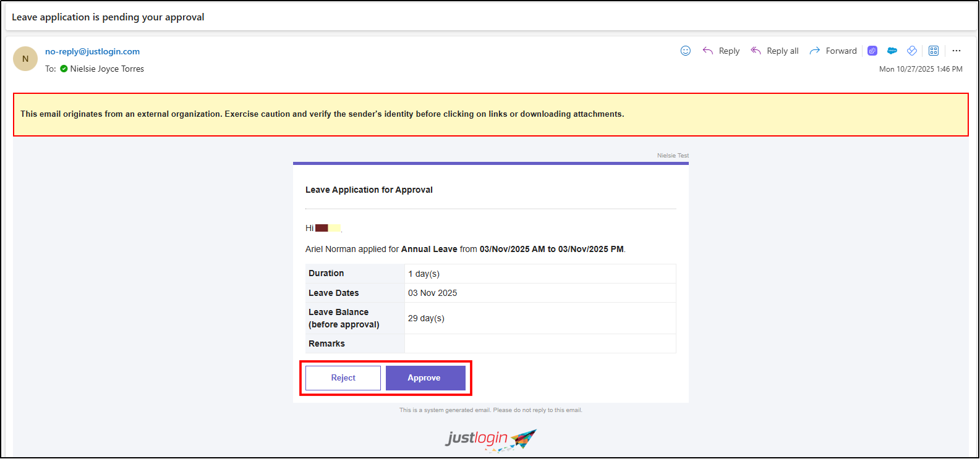Viewport: 980px width, 459px height.
Task: Select the 29 day(s) leave balance
Action: click(x=426, y=318)
